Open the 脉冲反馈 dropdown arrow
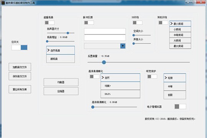207x138 pixels. coord(123,46)
